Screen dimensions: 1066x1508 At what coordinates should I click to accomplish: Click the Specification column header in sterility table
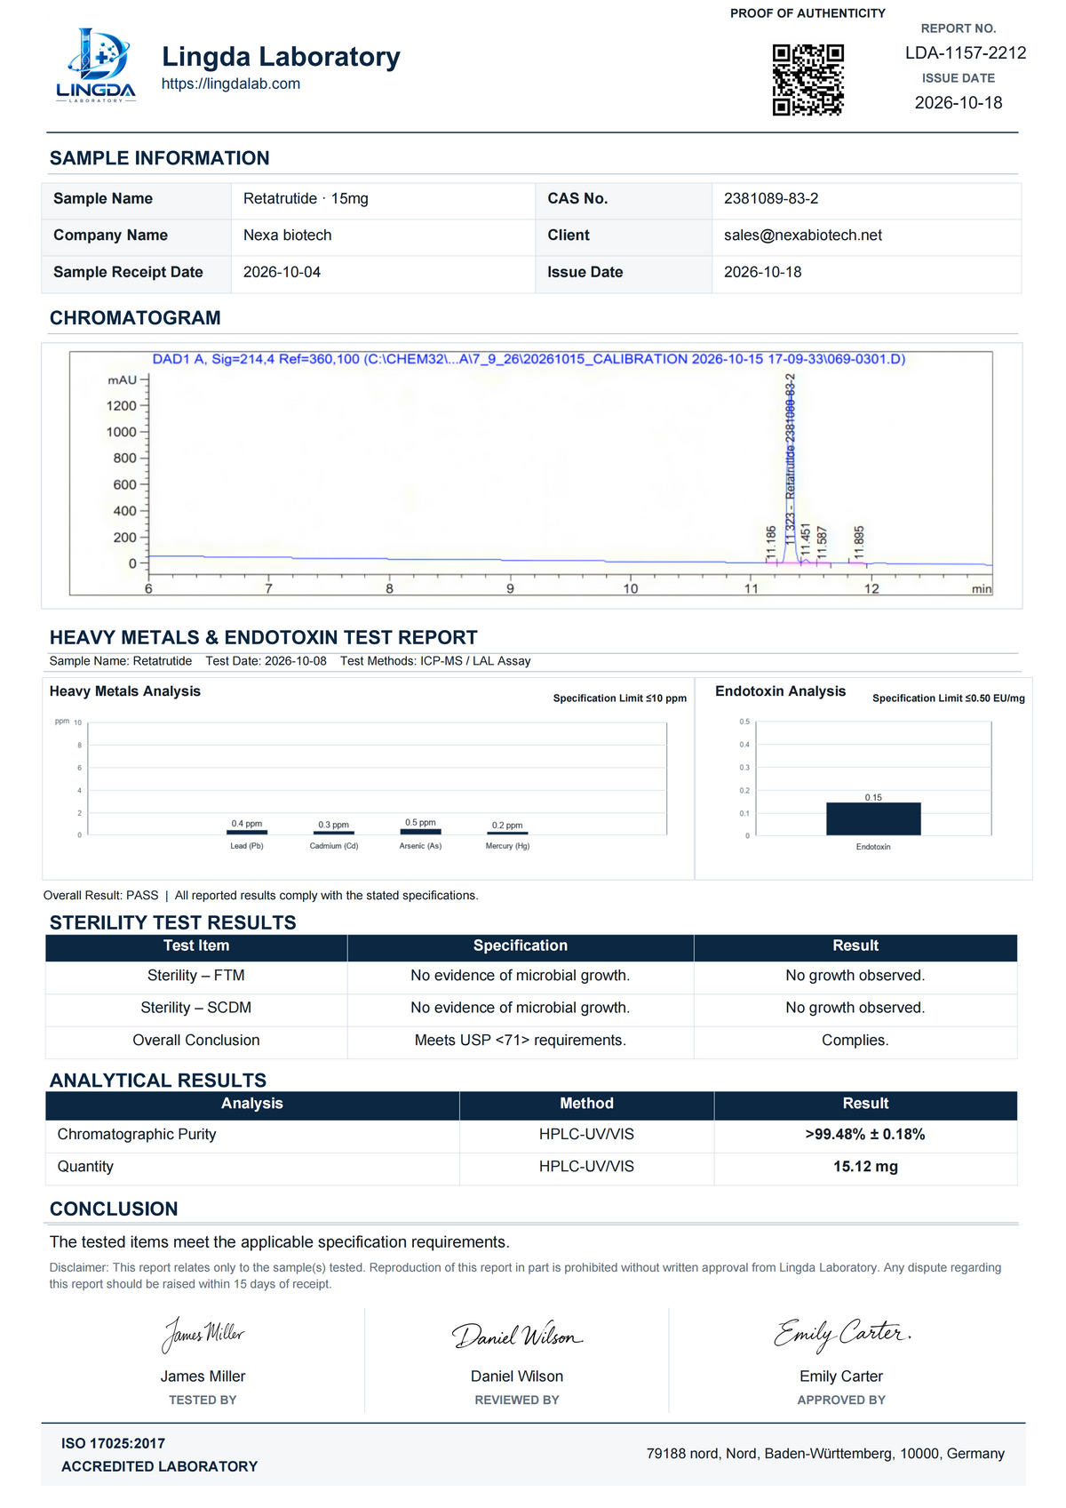521,946
